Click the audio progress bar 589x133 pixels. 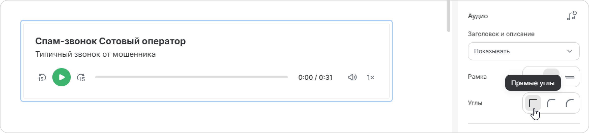tap(191, 77)
